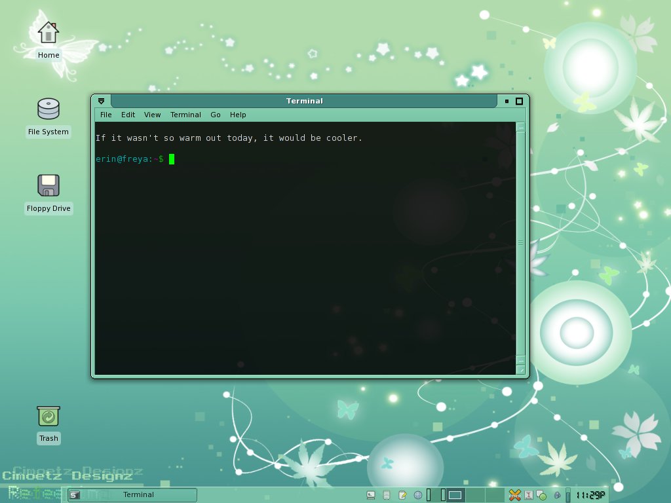Click the Terminal taskbar button
The width and height of the screenshot is (671, 503).
coord(132,495)
